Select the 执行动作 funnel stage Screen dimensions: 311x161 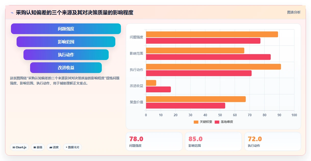point(66,55)
